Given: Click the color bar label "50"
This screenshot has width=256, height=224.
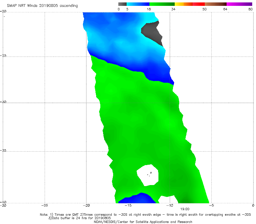Looking at the screenshot, I should [x=204, y=9].
